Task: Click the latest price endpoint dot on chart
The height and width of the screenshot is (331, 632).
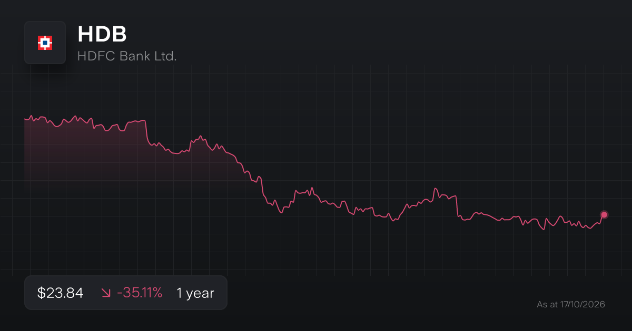Action: coord(604,214)
